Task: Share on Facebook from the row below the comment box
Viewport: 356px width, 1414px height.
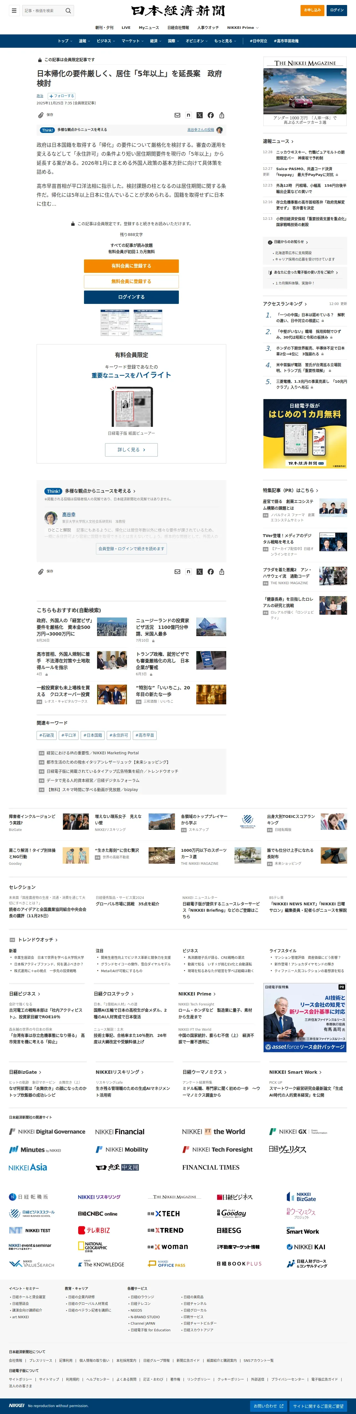Action: pos(211,572)
